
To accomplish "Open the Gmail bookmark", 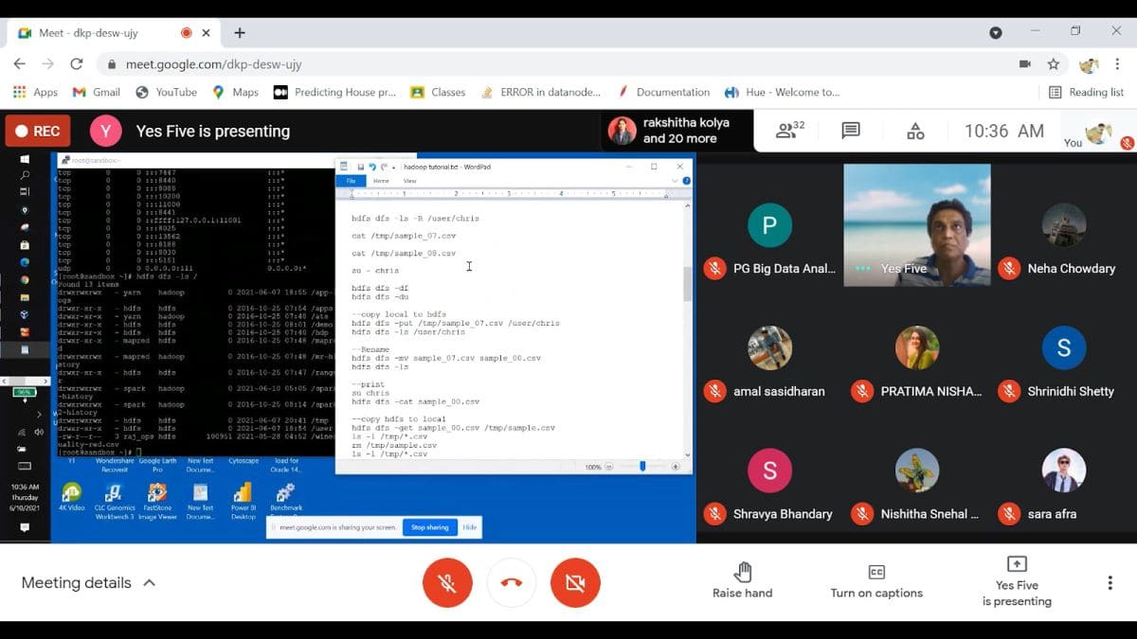I will 97,92.
